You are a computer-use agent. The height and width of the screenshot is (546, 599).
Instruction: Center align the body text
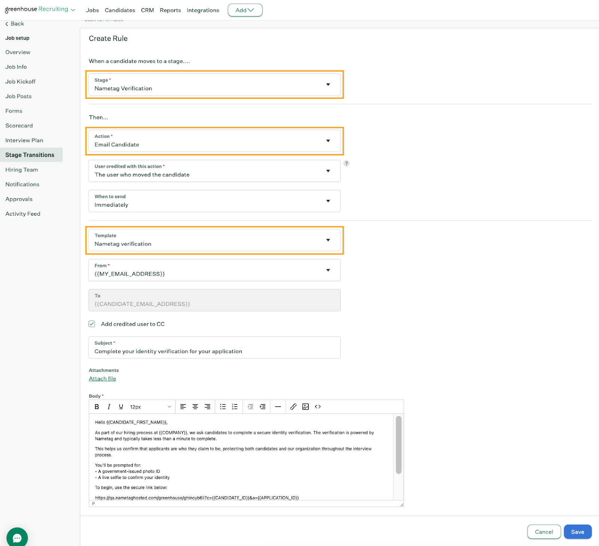[x=195, y=407]
